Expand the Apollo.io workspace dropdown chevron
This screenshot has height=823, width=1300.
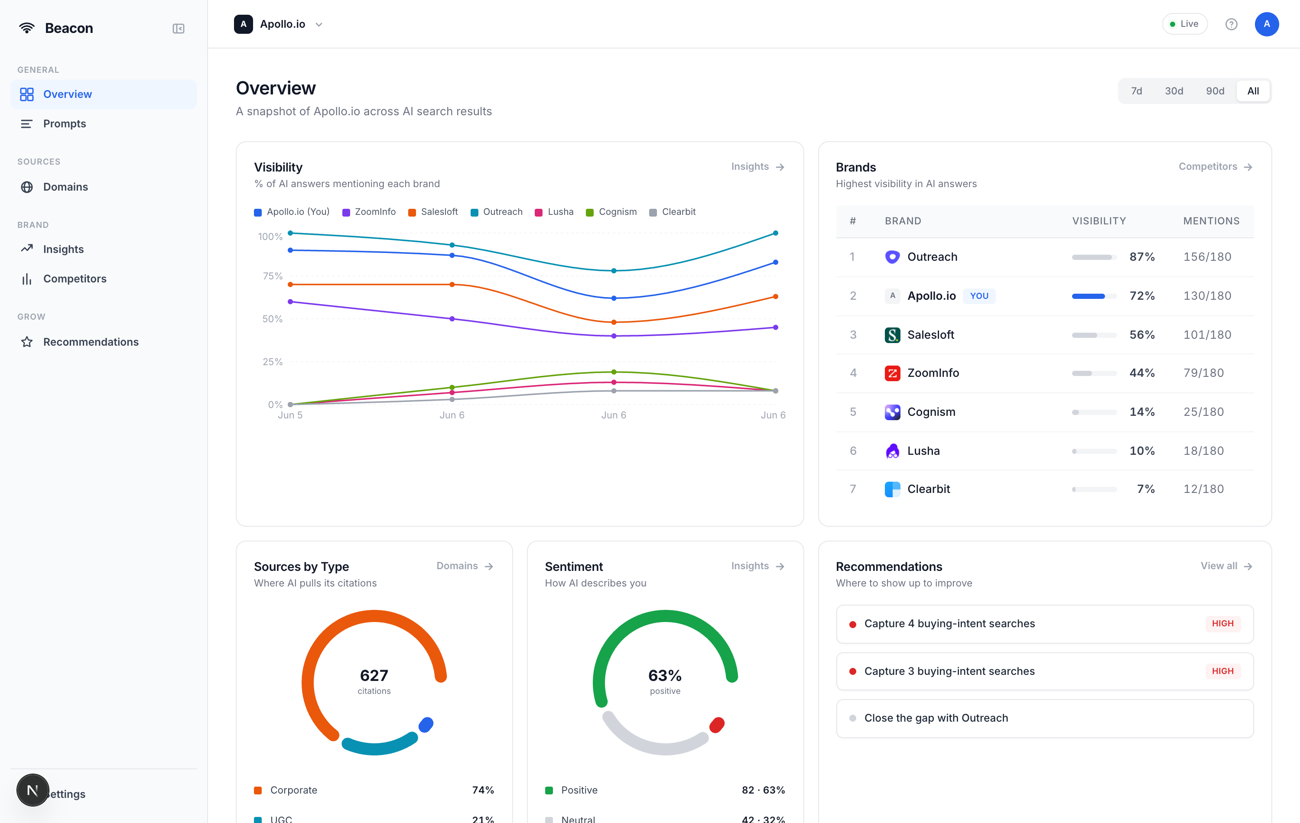click(x=318, y=25)
